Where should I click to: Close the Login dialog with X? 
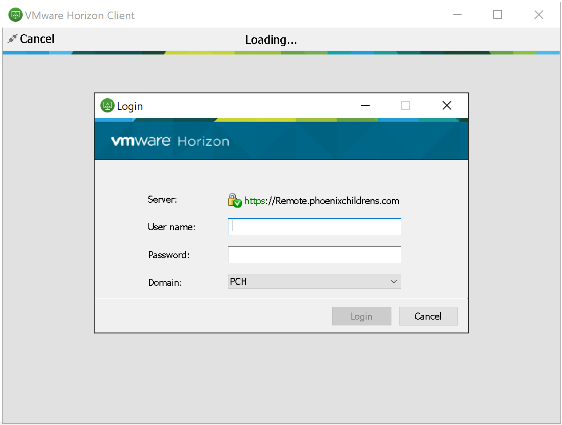[x=447, y=105]
